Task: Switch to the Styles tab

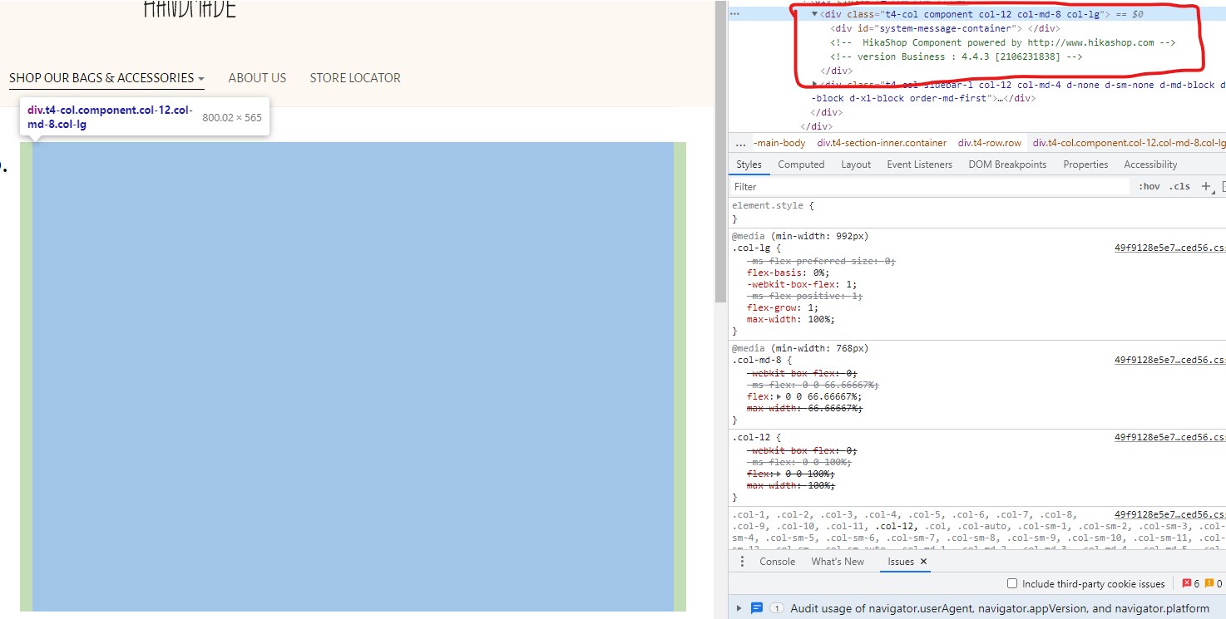Action: 749,165
